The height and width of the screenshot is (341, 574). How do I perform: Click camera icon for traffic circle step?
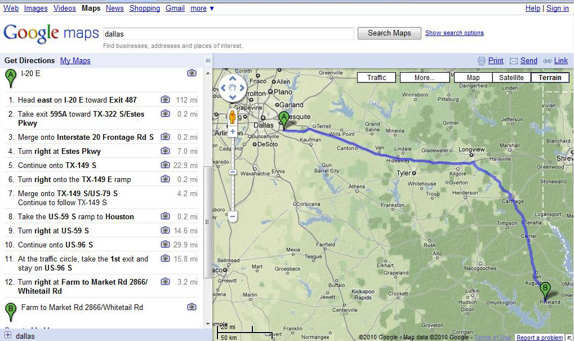point(166,258)
